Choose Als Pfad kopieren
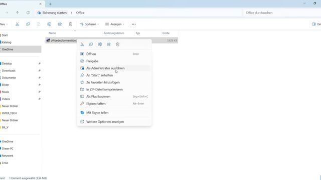This screenshot has height=180, width=321. coord(114,96)
